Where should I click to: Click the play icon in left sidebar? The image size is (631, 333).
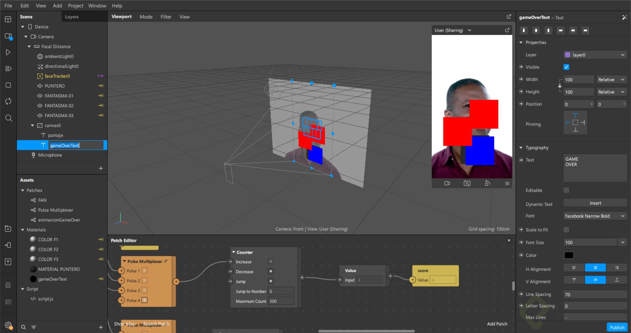(x=8, y=52)
